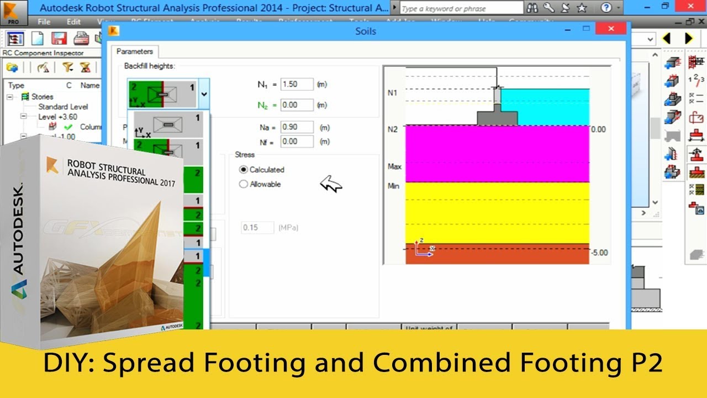The width and height of the screenshot is (707, 398).
Task: Select Standard Level in the tree
Action: (63, 107)
